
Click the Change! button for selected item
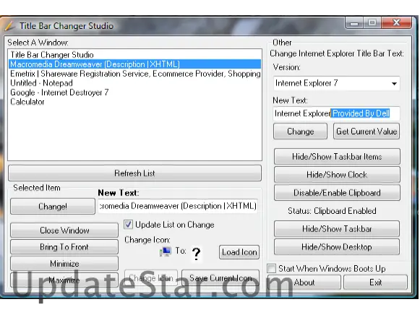(x=53, y=206)
